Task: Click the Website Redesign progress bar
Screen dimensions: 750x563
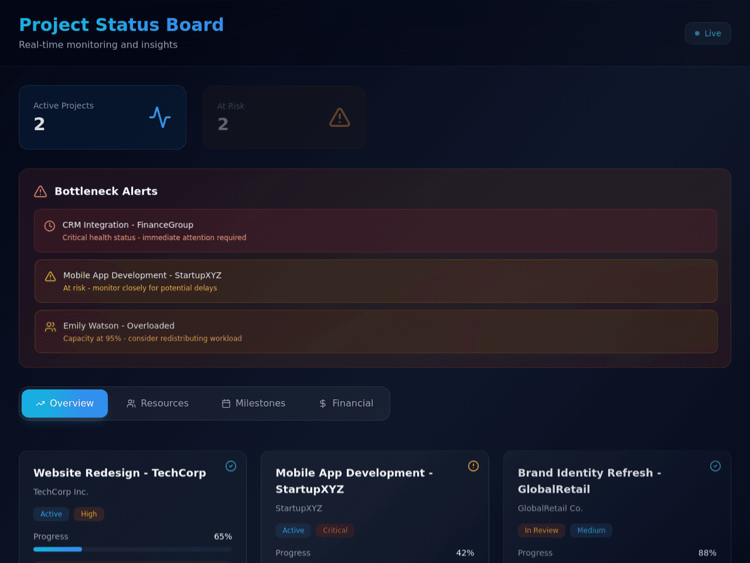Action: point(132,550)
